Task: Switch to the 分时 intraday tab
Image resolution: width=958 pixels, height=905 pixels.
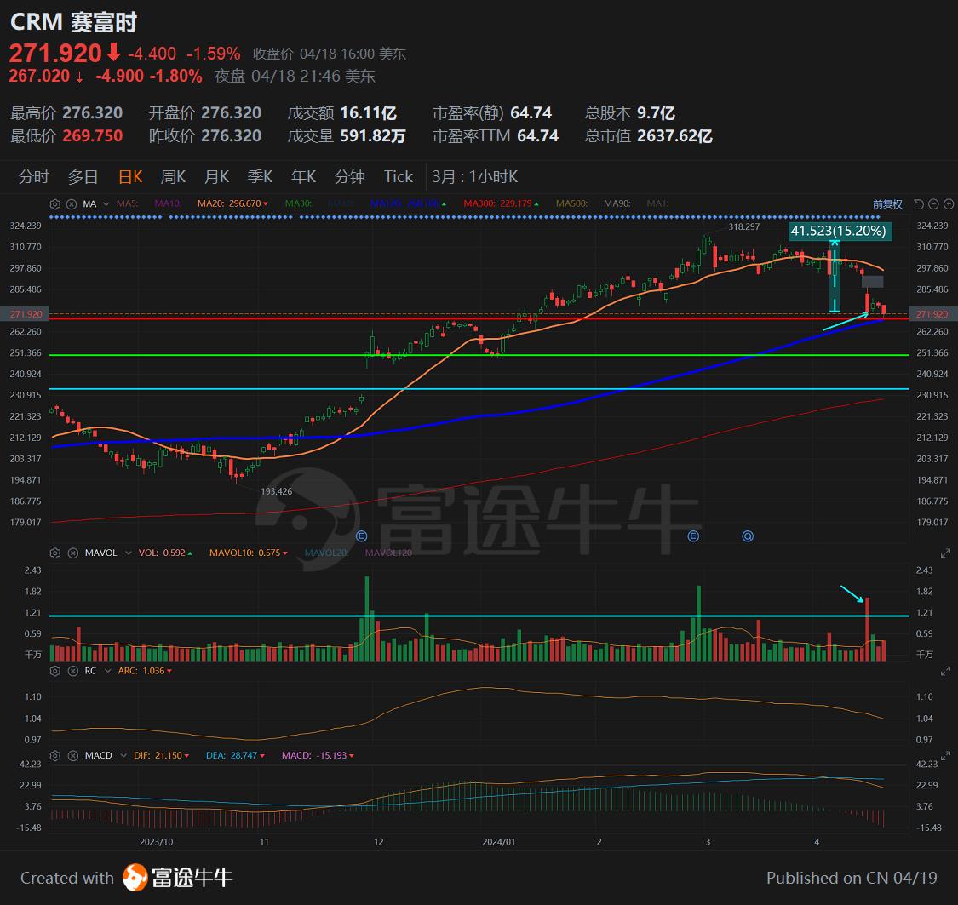Action: [x=33, y=176]
